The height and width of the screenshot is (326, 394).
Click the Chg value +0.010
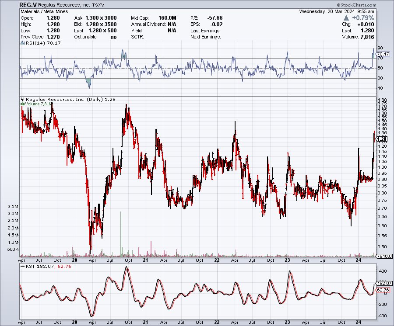[x=366, y=24]
